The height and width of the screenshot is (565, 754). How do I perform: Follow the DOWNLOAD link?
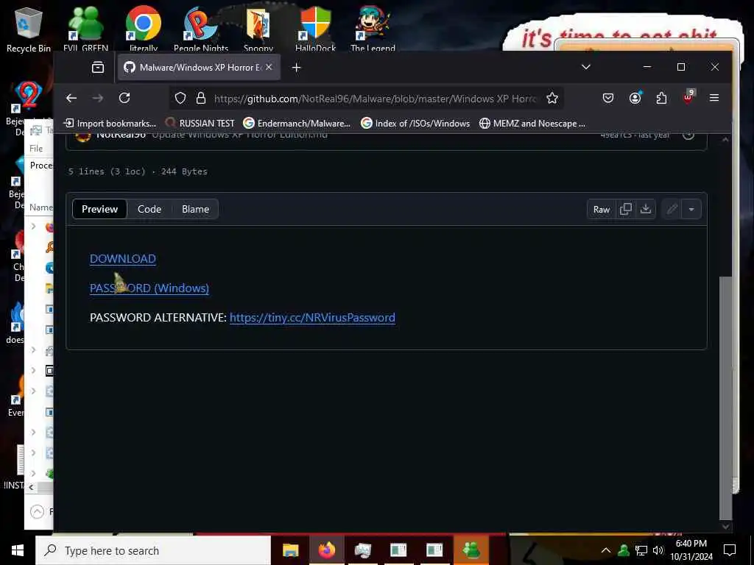(123, 258)
